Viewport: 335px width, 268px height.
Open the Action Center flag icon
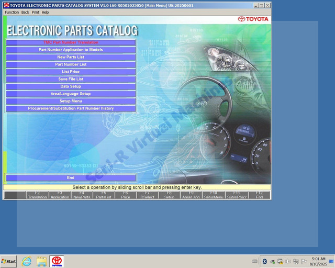click(304, 261)
